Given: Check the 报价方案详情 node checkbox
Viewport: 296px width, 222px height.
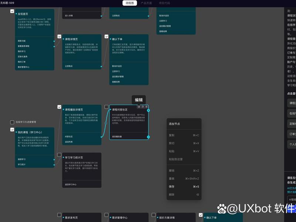Looking at the screenshot, I should [154, 215].
